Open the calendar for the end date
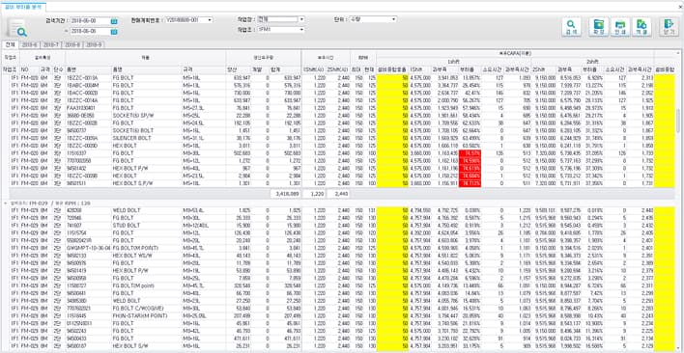 click(113, 31)
